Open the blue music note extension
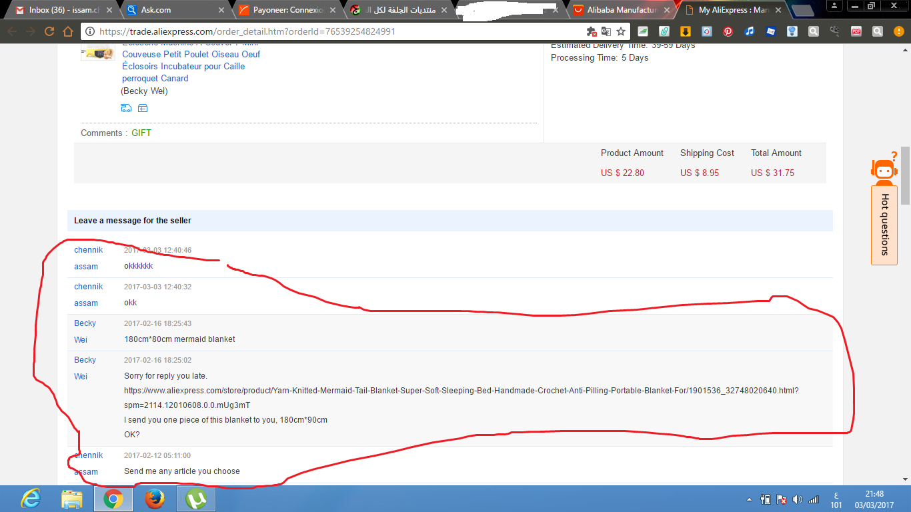The height and width of the screenshot is (512, 911). pos(750,31)
